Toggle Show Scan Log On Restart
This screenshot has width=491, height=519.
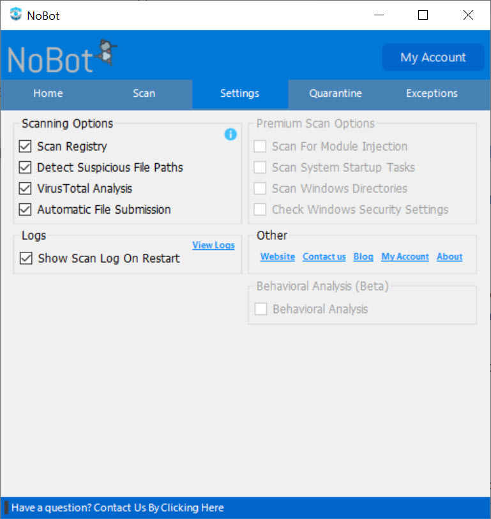click(x=26, y=258)
